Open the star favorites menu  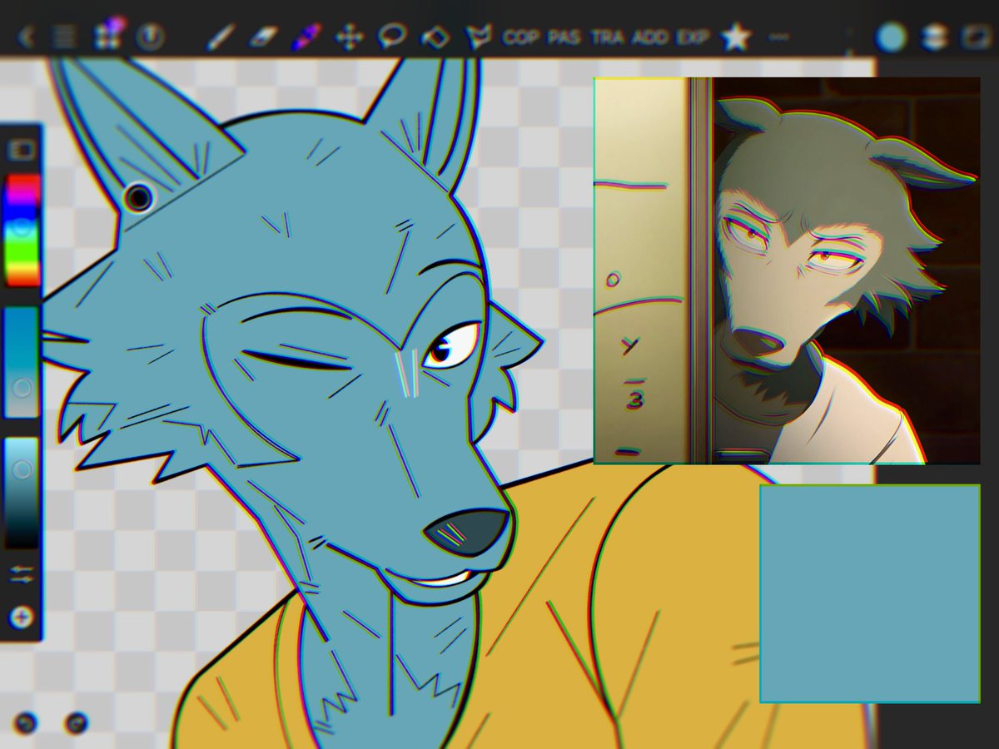(x=736, y=36)
